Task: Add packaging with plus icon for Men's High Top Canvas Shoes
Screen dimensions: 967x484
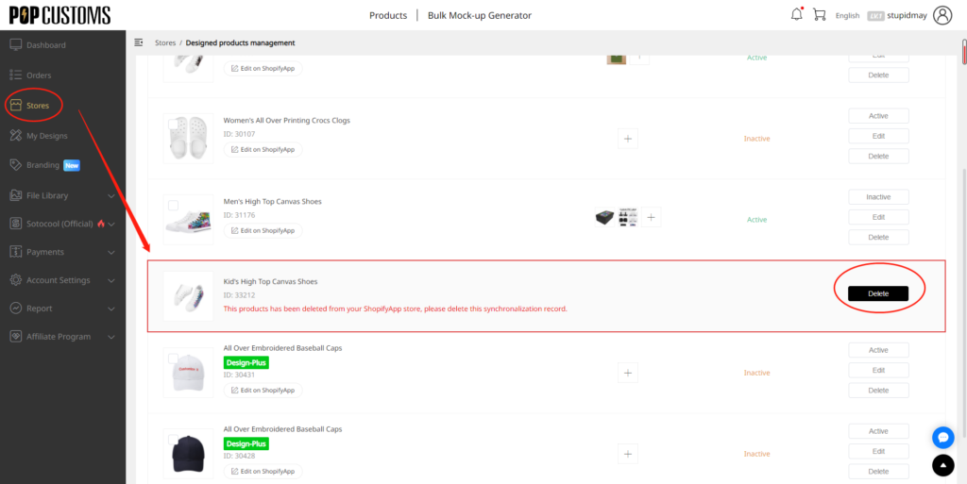Action: point(652,217)
